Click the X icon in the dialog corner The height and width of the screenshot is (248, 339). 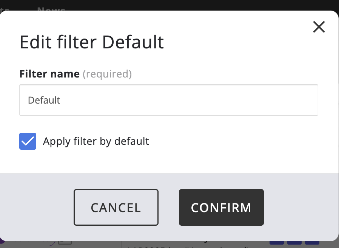319,27
